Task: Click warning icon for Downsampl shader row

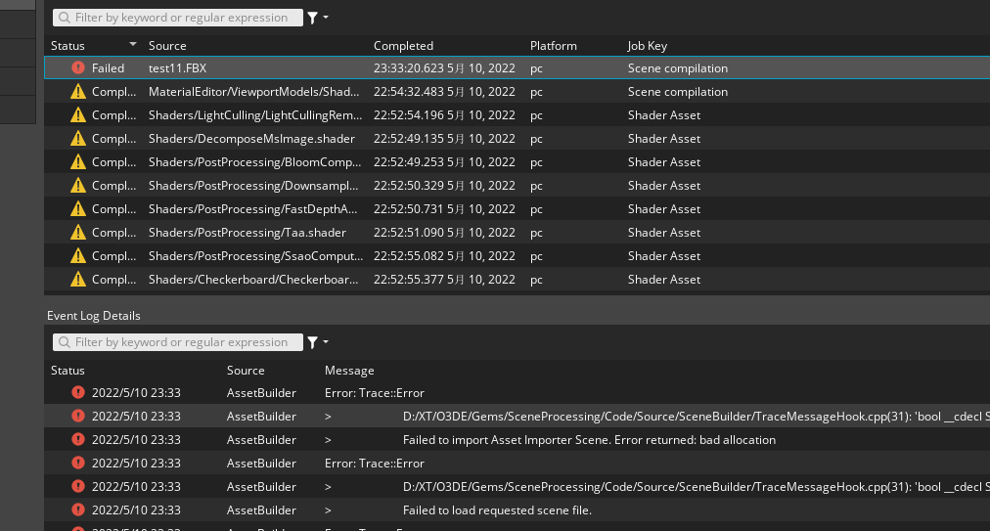Action: coord(77,185)
